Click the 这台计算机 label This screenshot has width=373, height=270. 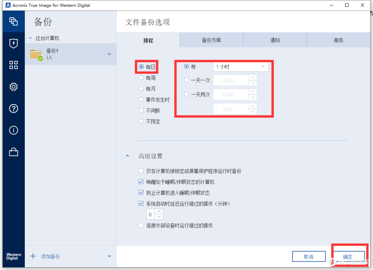tap(47, 38)
